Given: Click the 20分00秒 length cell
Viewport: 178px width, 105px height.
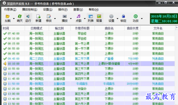Looking at the screenshot, I should (133, 84).
